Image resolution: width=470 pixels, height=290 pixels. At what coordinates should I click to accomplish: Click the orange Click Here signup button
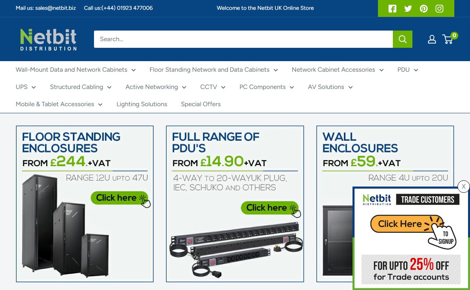407,224
